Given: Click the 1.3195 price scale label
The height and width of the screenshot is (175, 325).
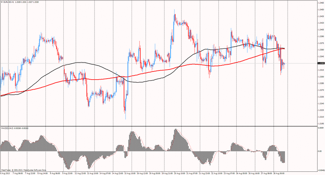Looking at the screenshot, I should pyautogui.click(x=321, y=124).
